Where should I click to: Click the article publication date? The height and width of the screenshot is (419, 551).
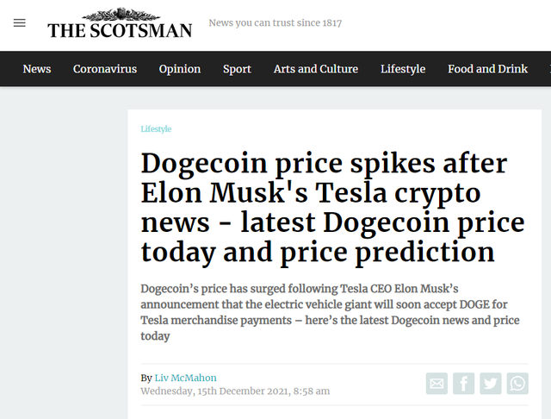click(235, 391)
